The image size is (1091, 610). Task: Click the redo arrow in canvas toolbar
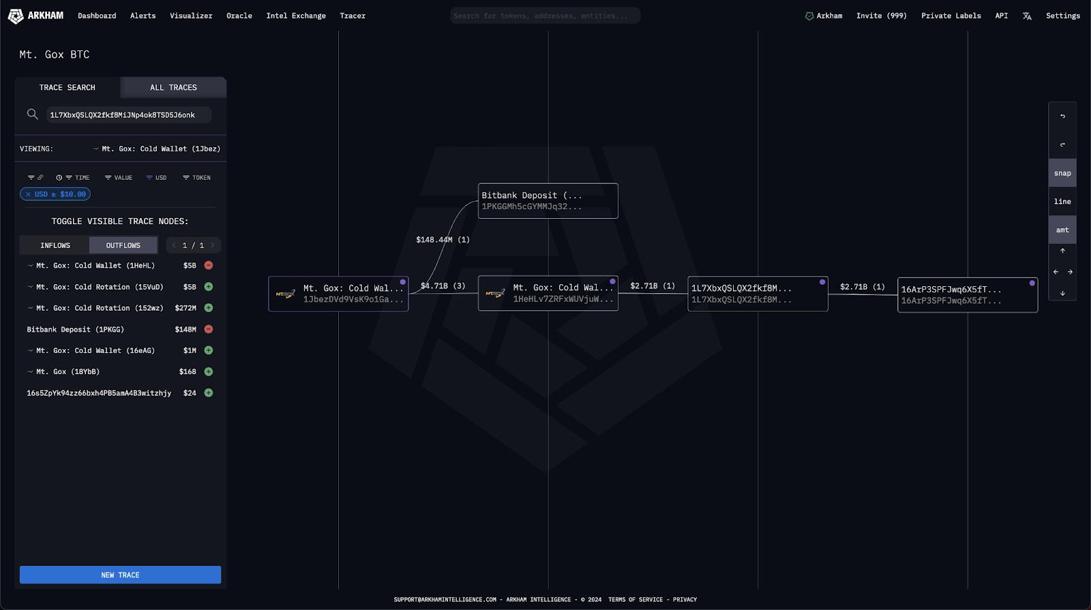point(1062,144)
